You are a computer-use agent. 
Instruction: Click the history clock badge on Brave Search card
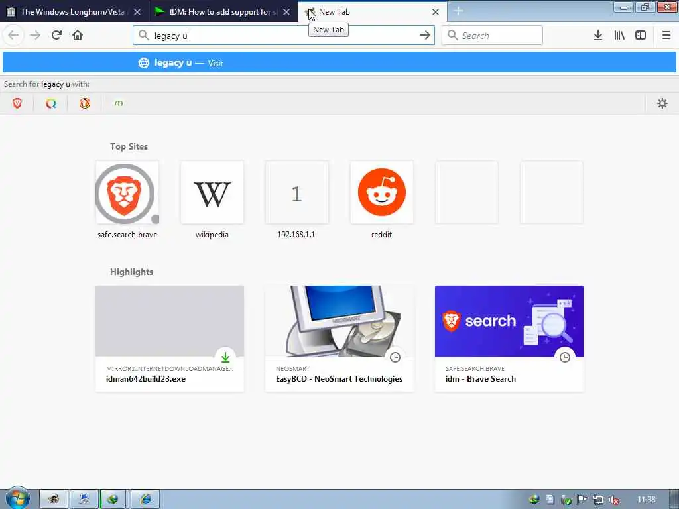[565, 357]
